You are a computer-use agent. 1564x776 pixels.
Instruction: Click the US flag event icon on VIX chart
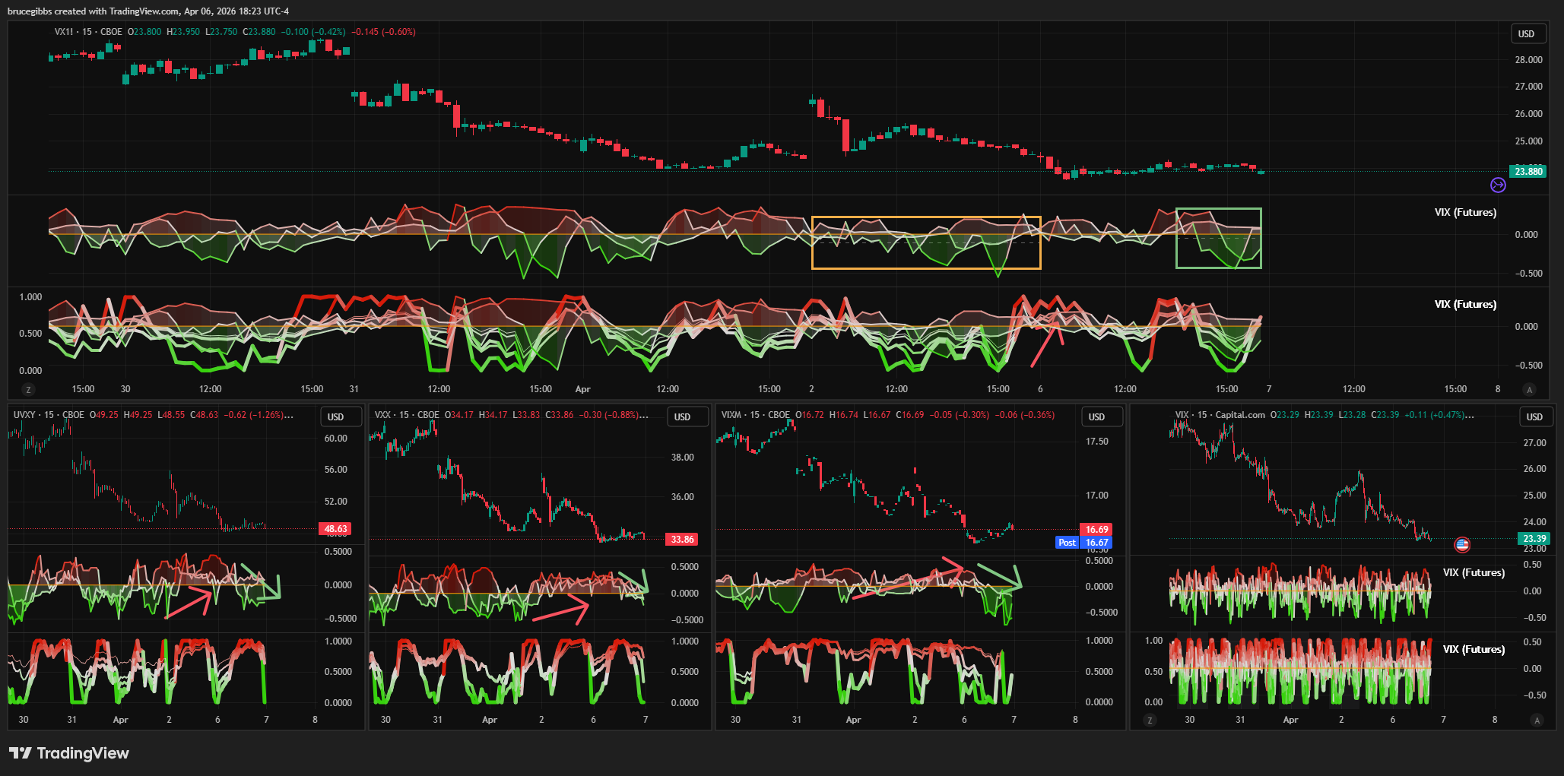1461,544
